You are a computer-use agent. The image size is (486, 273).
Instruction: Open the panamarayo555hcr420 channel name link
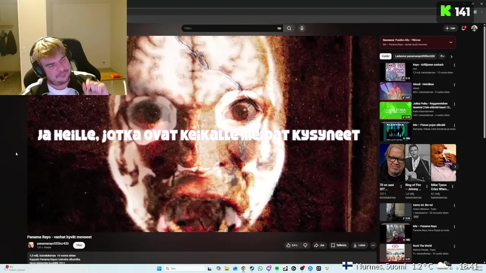tap(53, 243)
